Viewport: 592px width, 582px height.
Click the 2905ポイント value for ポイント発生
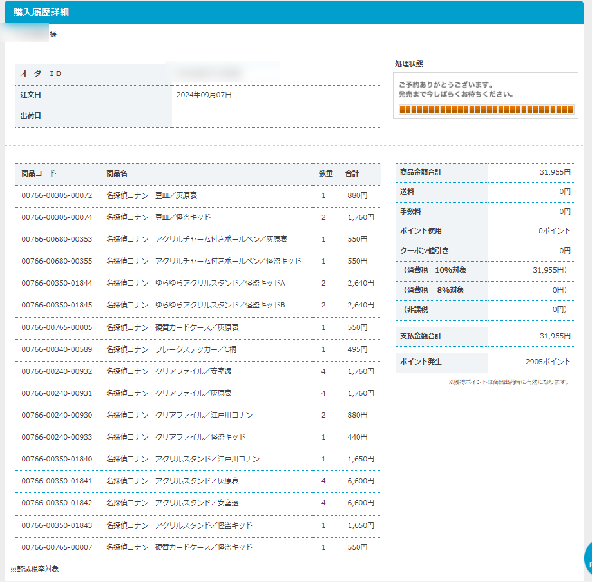tap(548, 362)
